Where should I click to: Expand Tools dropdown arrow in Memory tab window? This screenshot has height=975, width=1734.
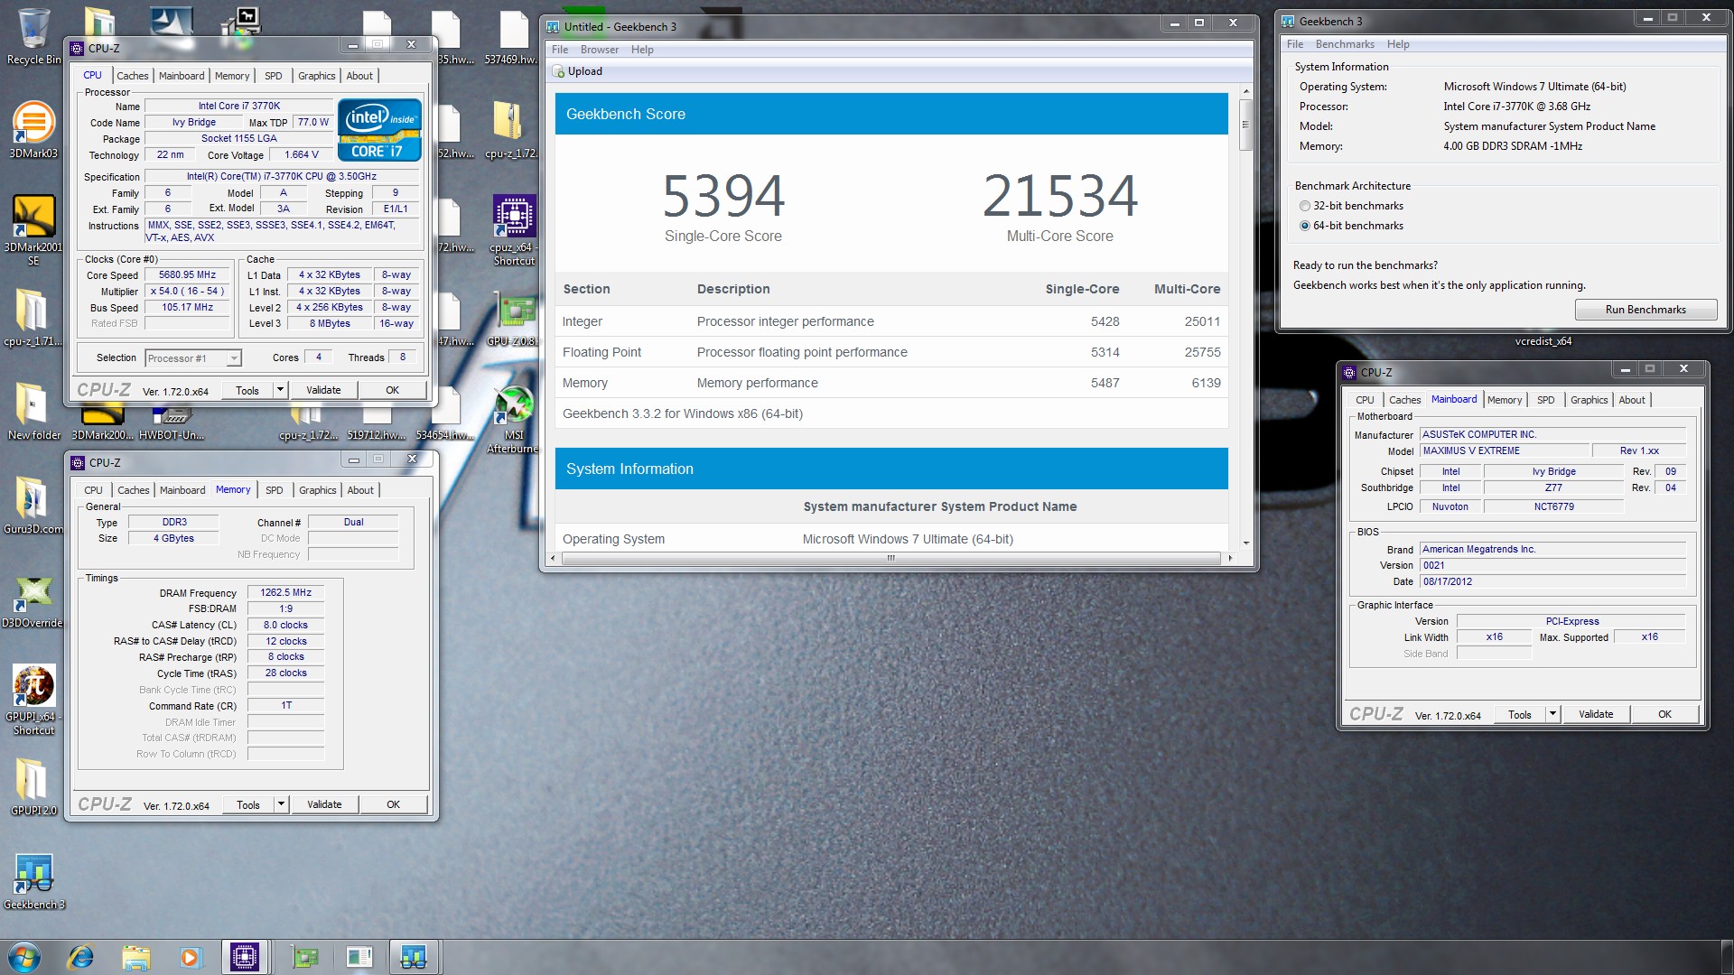282,804
